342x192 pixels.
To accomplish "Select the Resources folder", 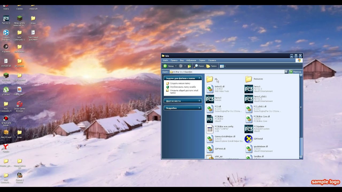I will tap(254, 79).
